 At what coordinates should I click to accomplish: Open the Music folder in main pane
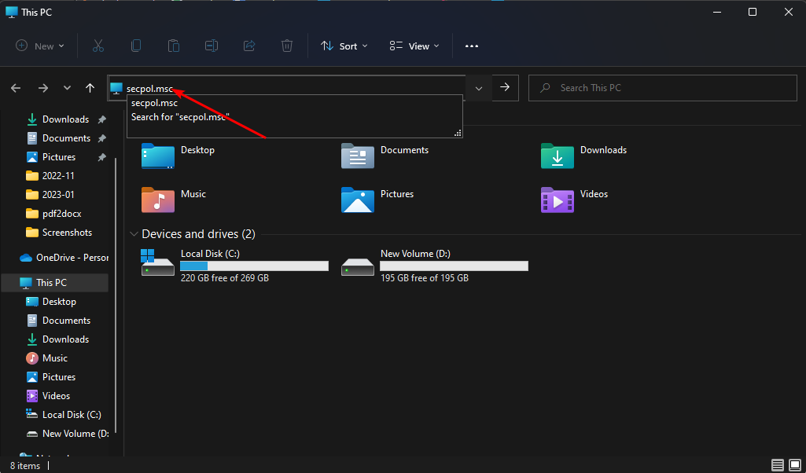click(x=174, y=200)
